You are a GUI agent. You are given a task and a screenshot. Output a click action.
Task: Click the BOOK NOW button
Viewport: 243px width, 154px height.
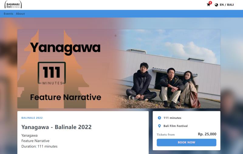tap(187, 142)
